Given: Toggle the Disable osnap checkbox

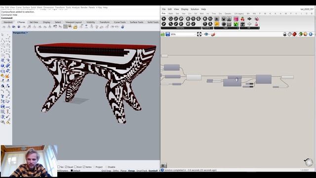Looking at the screenshot, I should [106, 167].
